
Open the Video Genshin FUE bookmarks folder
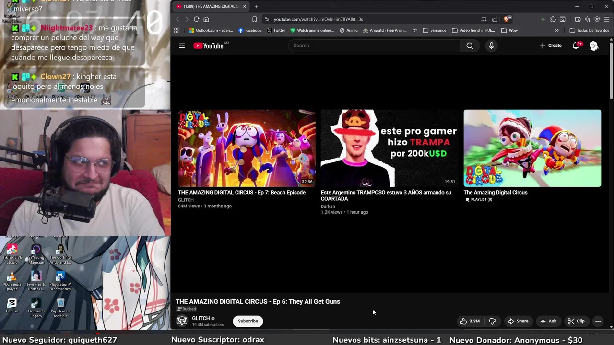(473, 30)
